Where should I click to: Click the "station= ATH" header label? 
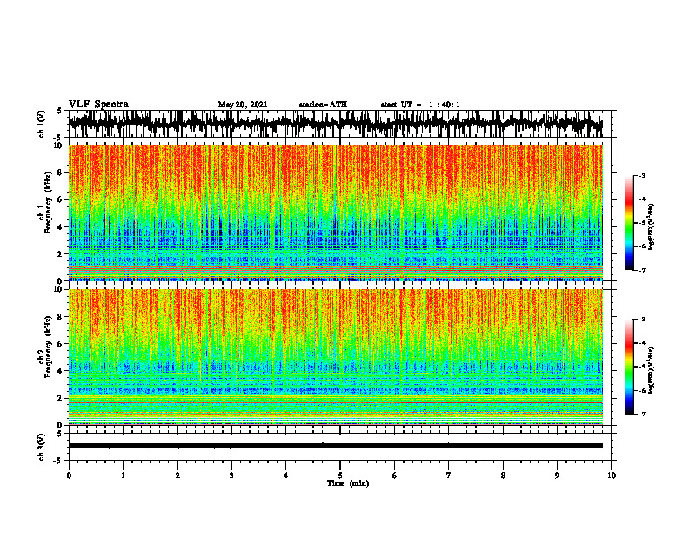tap(323, 105)
